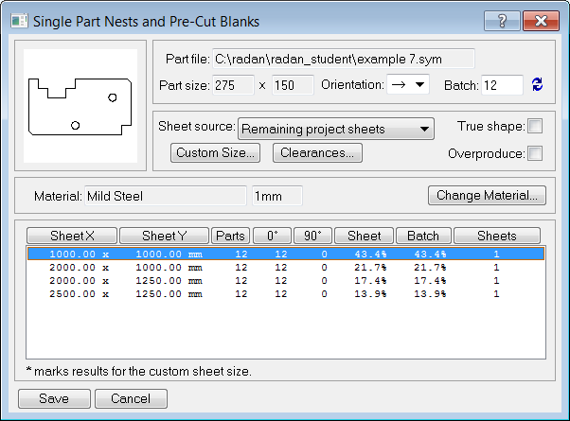Click the blue refresh icon beside Batch

pyautogui.click(x=537, y=84)
